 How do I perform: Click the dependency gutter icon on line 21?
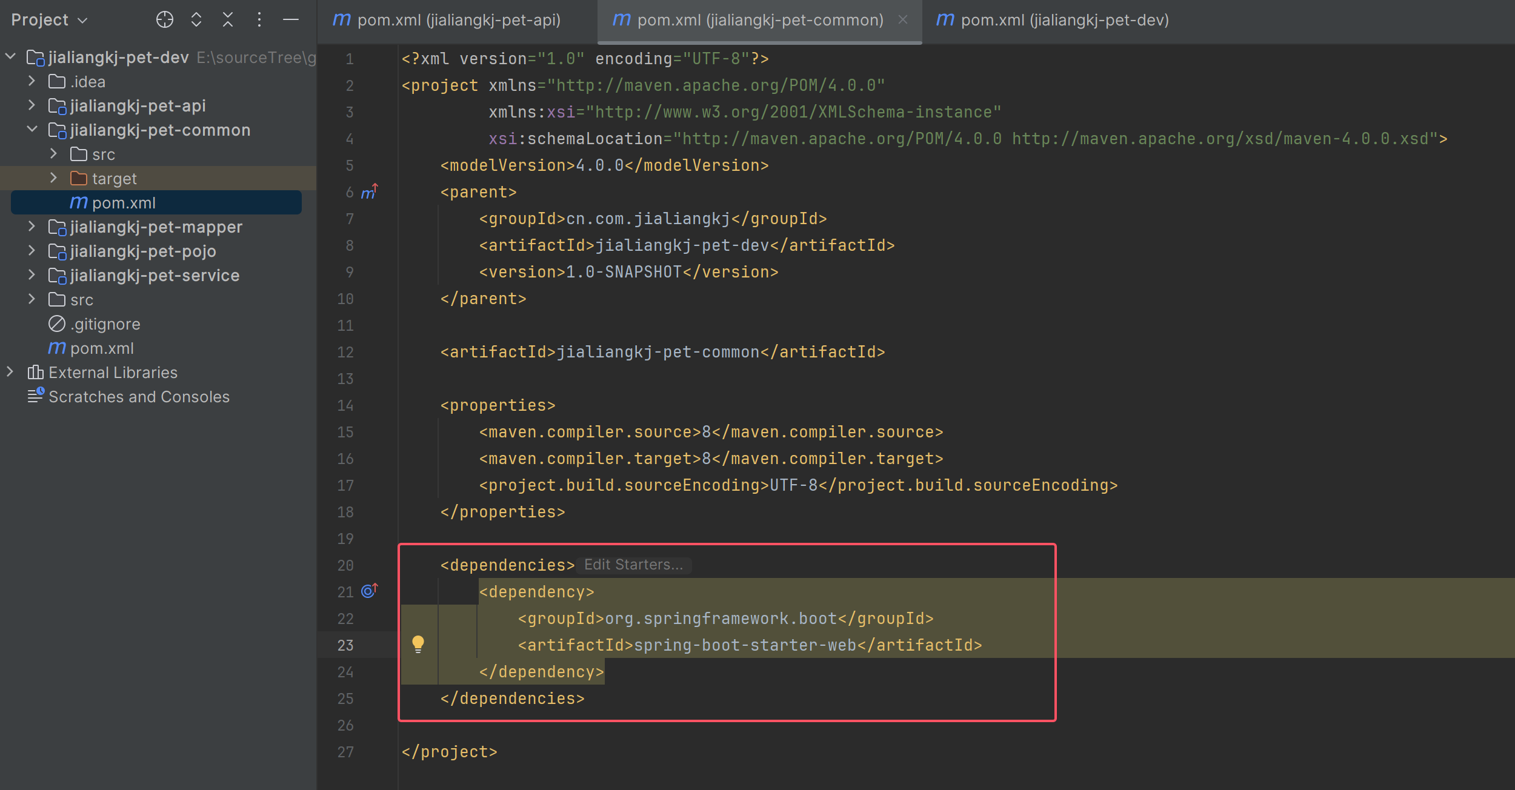[x=369, y=591]
